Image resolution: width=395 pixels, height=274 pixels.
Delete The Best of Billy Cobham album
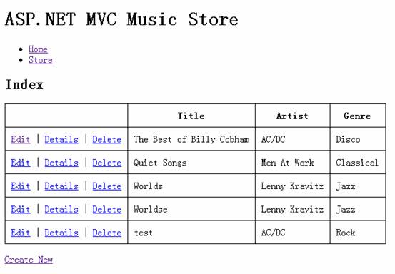point(107,139)
